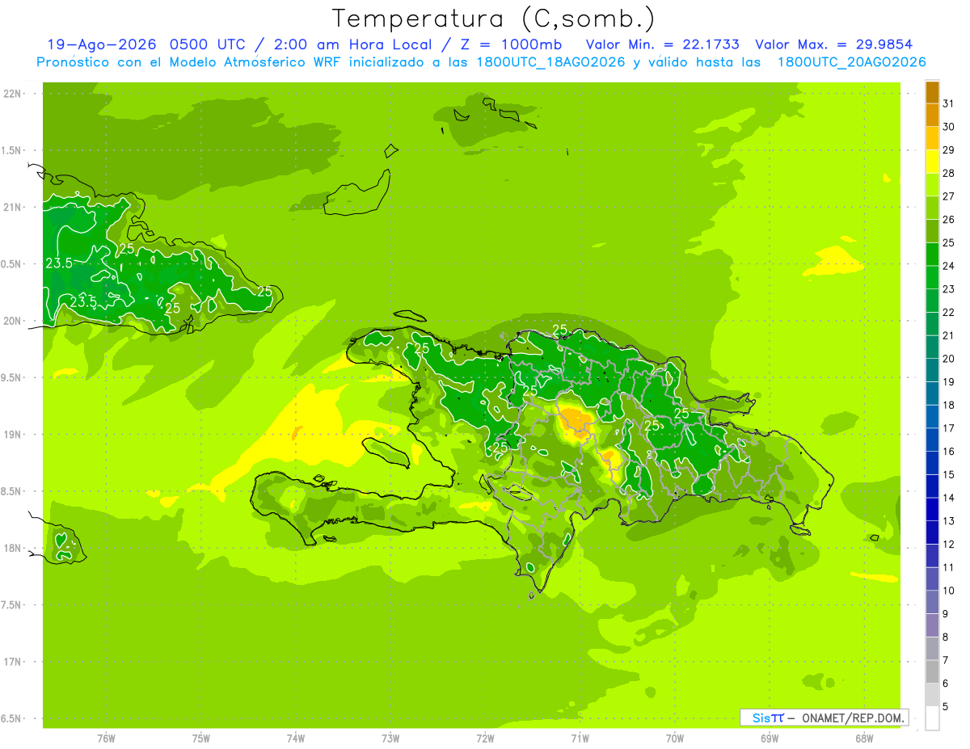Click 'Valor Min. = 22.1733' text
This screenshot has height=749, width=970.
(663, 44)
